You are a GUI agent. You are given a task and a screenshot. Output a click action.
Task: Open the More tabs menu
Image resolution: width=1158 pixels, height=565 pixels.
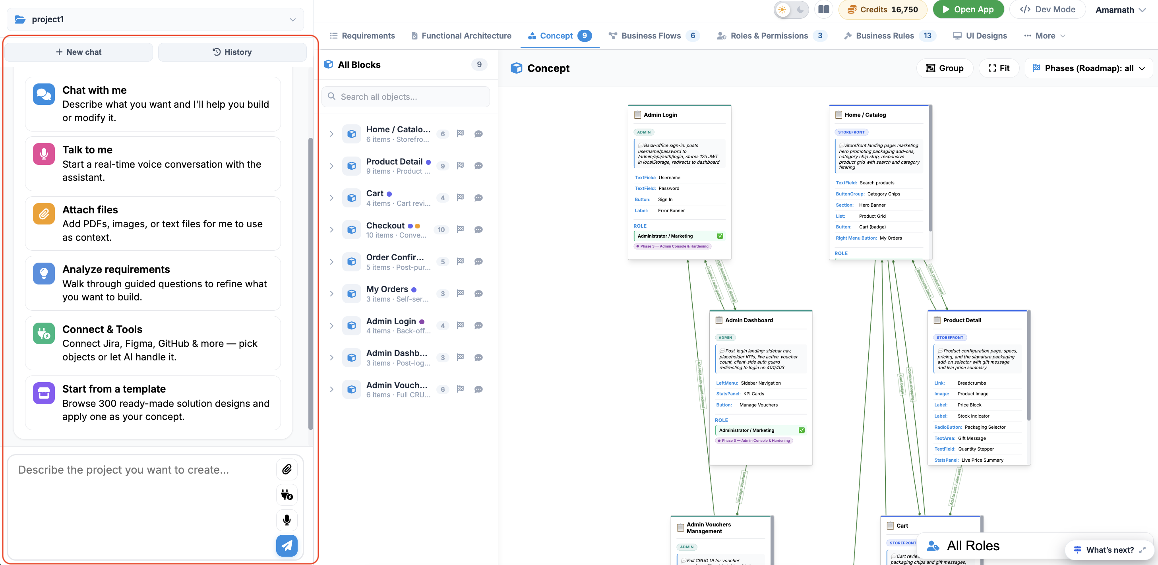pos(1044,36)
